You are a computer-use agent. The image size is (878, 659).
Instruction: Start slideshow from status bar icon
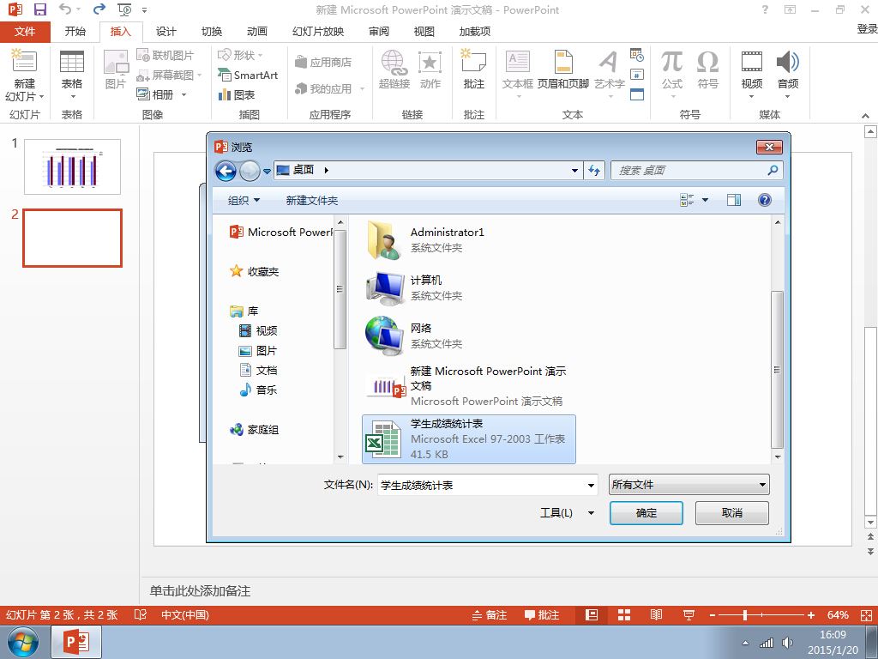(x=689, y=615)
